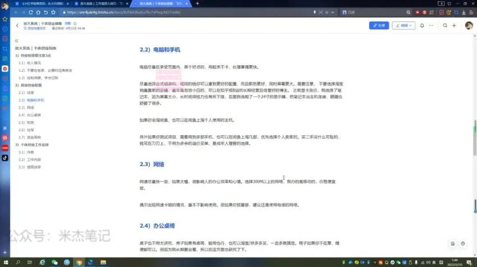Go to outline item starting 1.3) 控制消费

[38, 78]
